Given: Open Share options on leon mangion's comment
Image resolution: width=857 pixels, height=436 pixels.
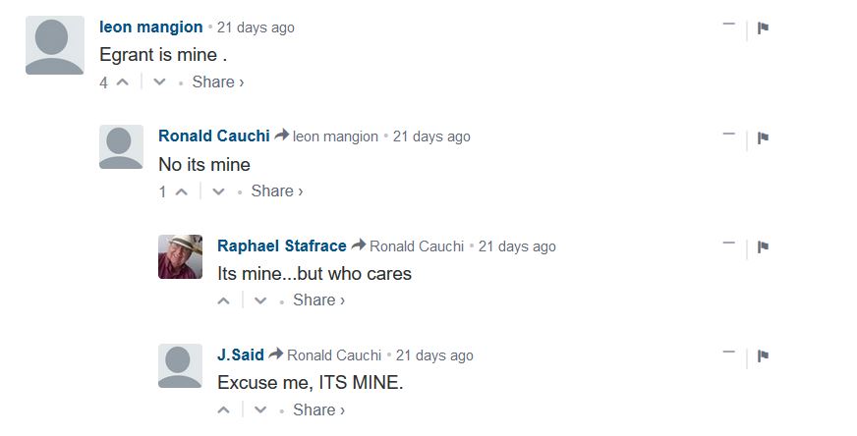Looking at the screenshot, I should 217,82.
